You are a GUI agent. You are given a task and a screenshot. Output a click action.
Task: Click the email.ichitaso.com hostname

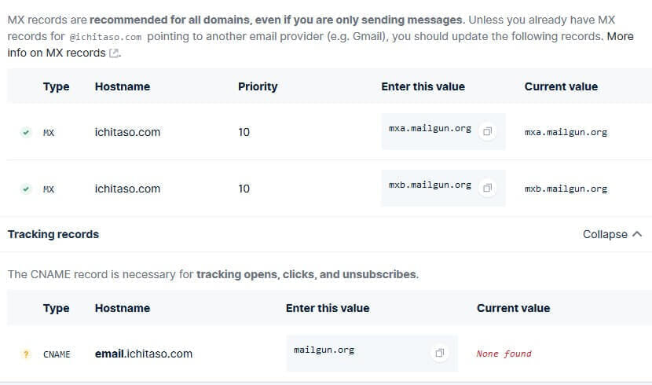(144, 354)
